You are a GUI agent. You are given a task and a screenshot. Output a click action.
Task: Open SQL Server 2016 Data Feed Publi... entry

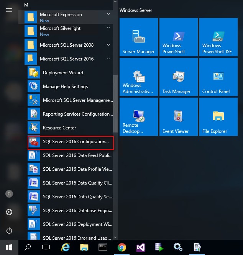70,155
